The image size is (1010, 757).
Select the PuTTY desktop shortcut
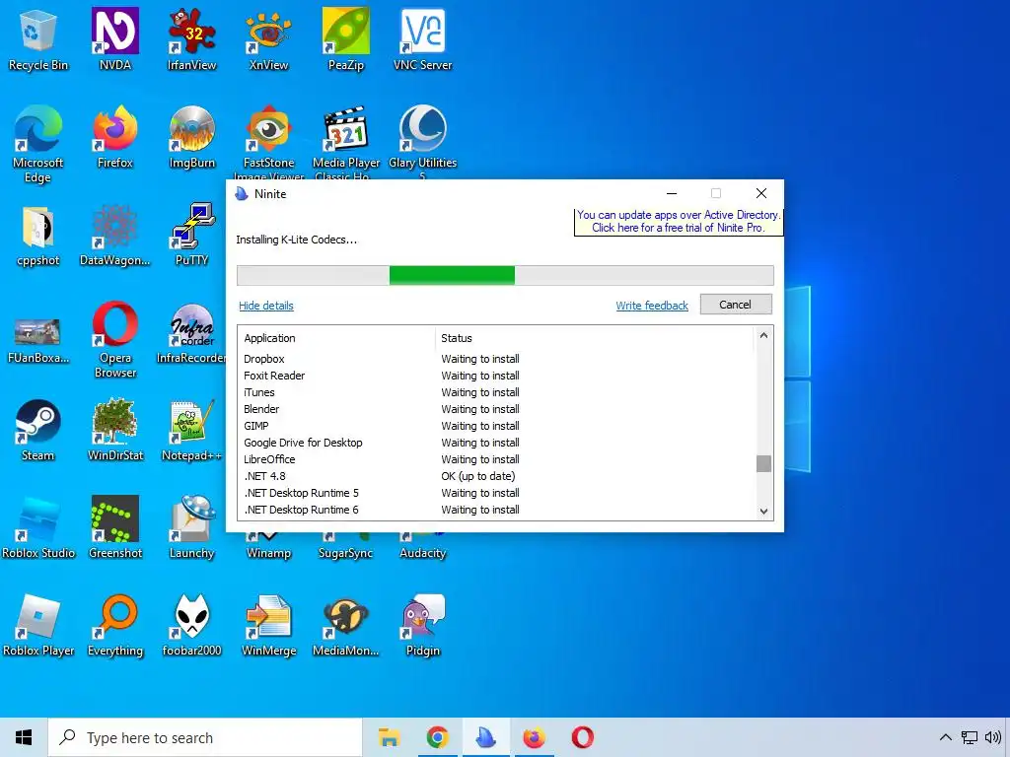(192, 235)
